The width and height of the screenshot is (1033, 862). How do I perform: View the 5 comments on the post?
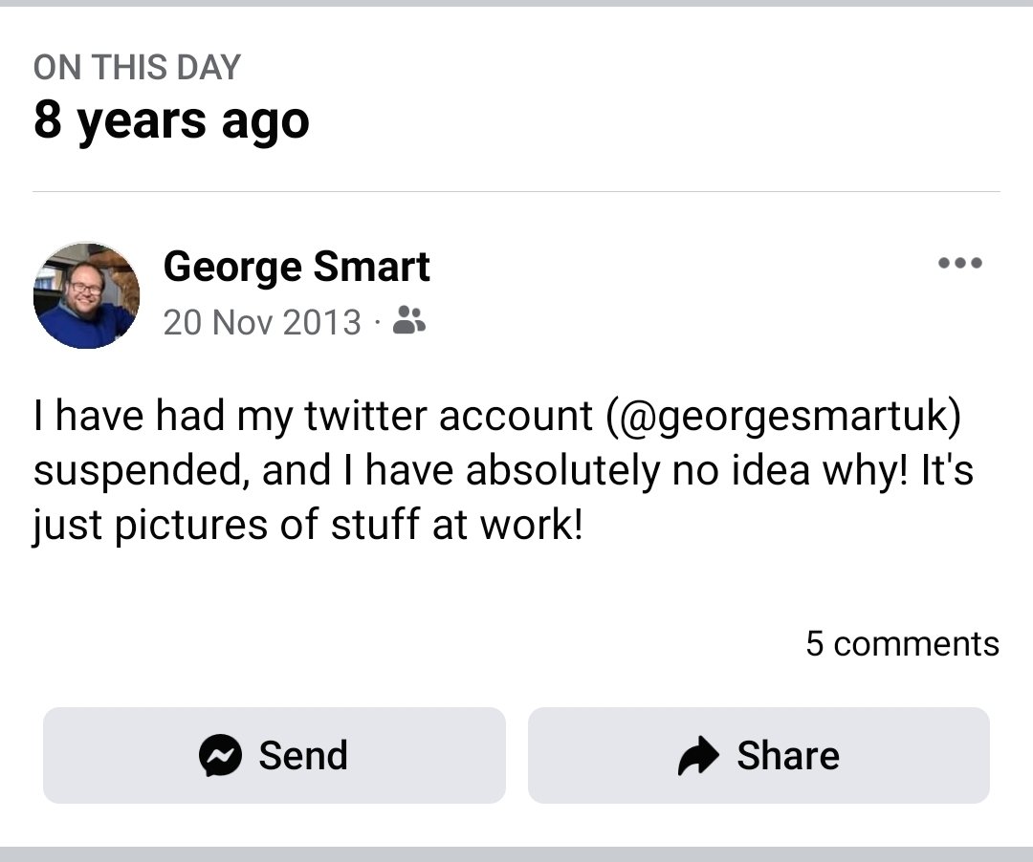901,643
